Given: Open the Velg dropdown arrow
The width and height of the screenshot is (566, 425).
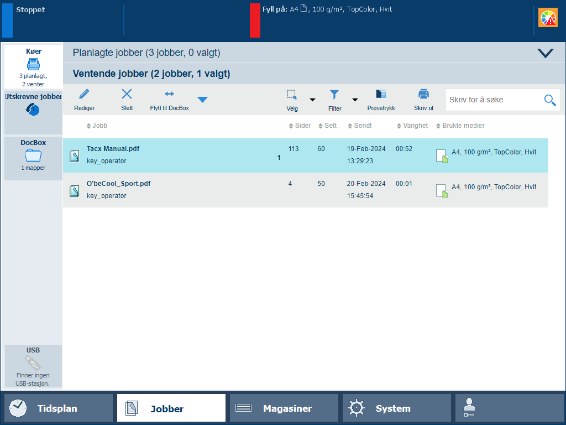Looking at the screenshot, I should click(x=313, y=100).
